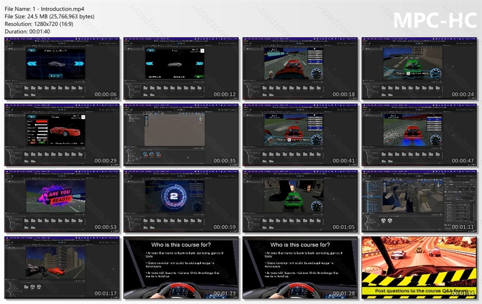Screen dimensions: 482x304
Task: Click the Who is this course for heading at 00:01:23
Action: [x=181, y=245]
